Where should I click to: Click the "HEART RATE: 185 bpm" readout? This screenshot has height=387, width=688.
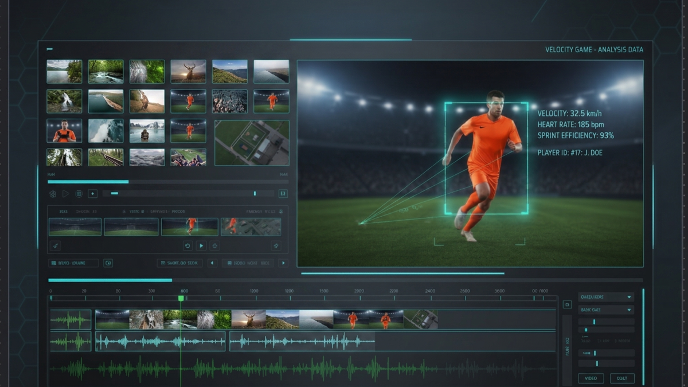tap(570, 124)
